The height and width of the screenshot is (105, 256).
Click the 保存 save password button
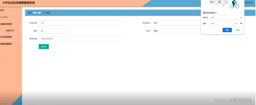click(x=227, y=30)
